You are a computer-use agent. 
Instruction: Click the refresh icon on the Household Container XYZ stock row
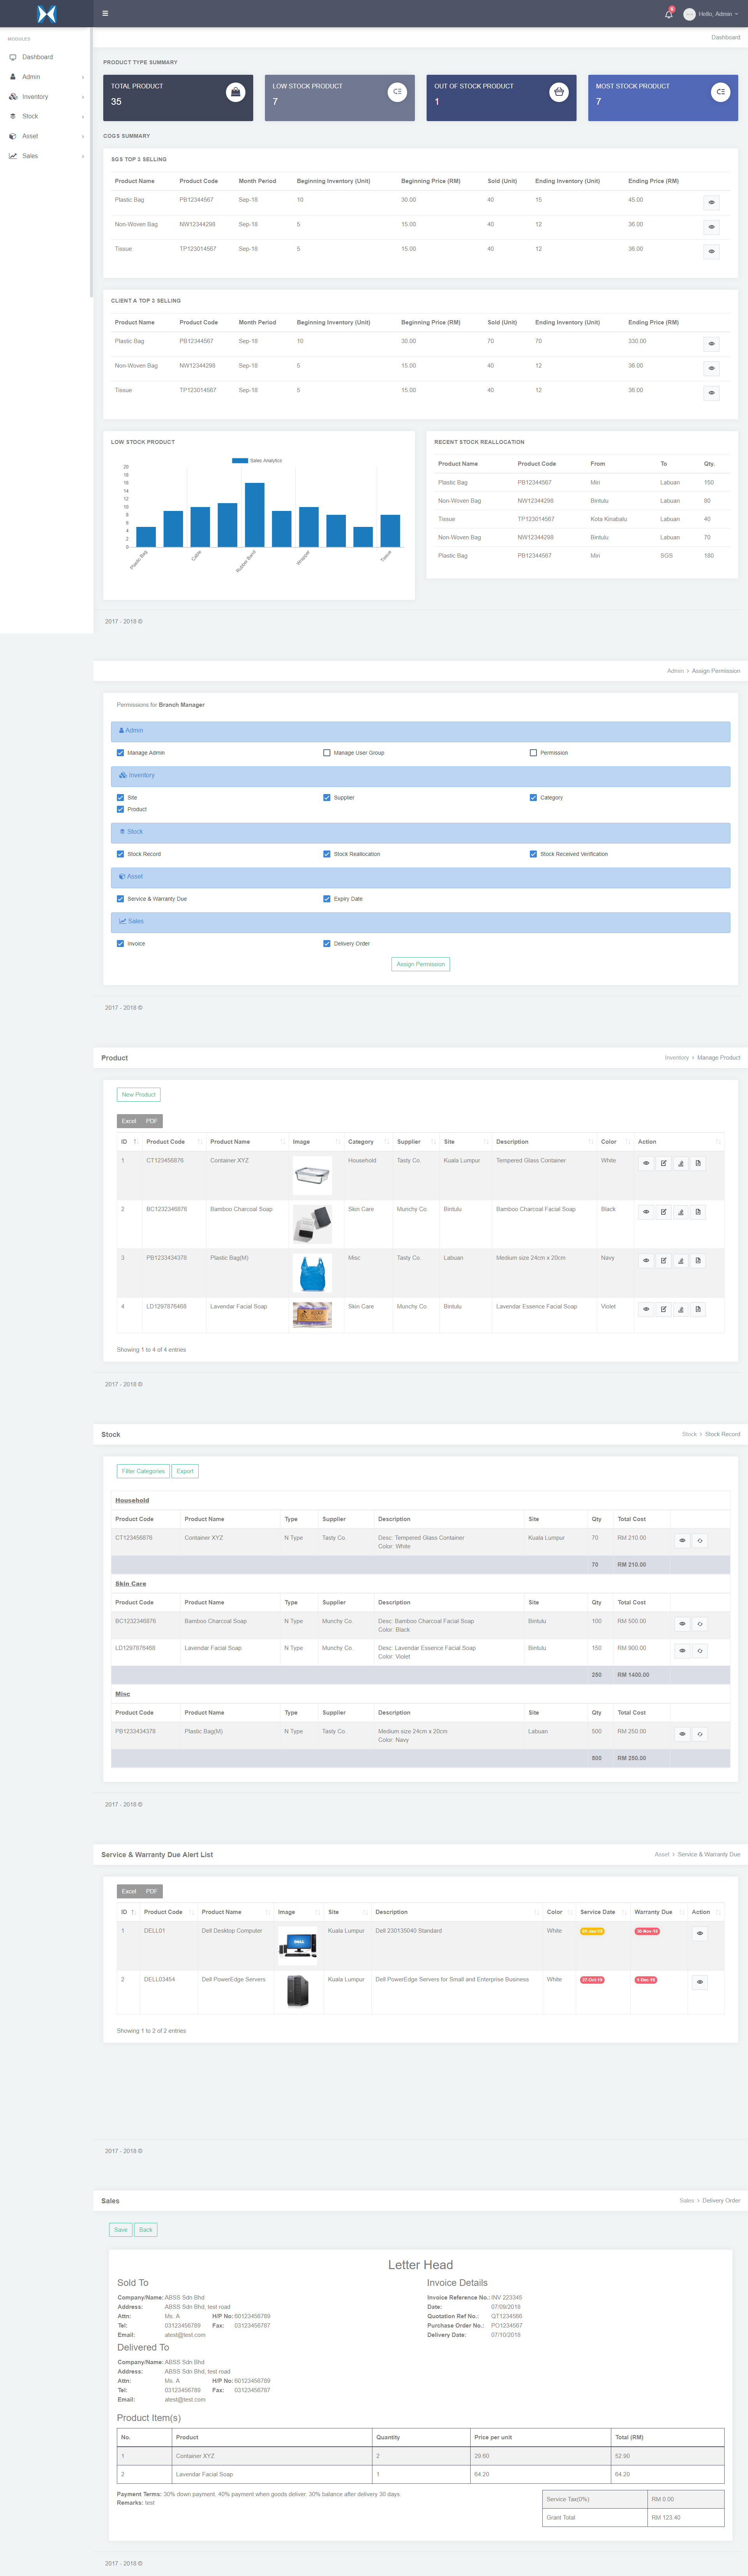click(x=700, y=1540)
